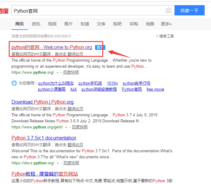Open the 知道 tab
Screen dimensions: 211x184
click(x=85, y=24)
